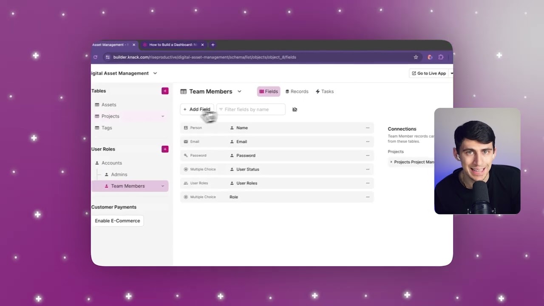Image resolution: width=544 pixels, height=306 pixels.
Task: Click the Admins person icon
Action: [x=107, y=174]
